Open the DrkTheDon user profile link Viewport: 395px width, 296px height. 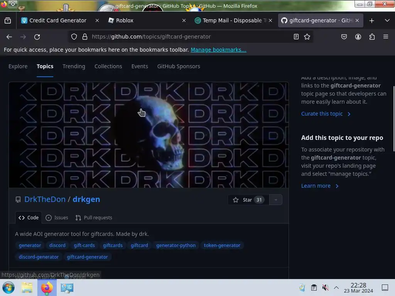(45, 199)
